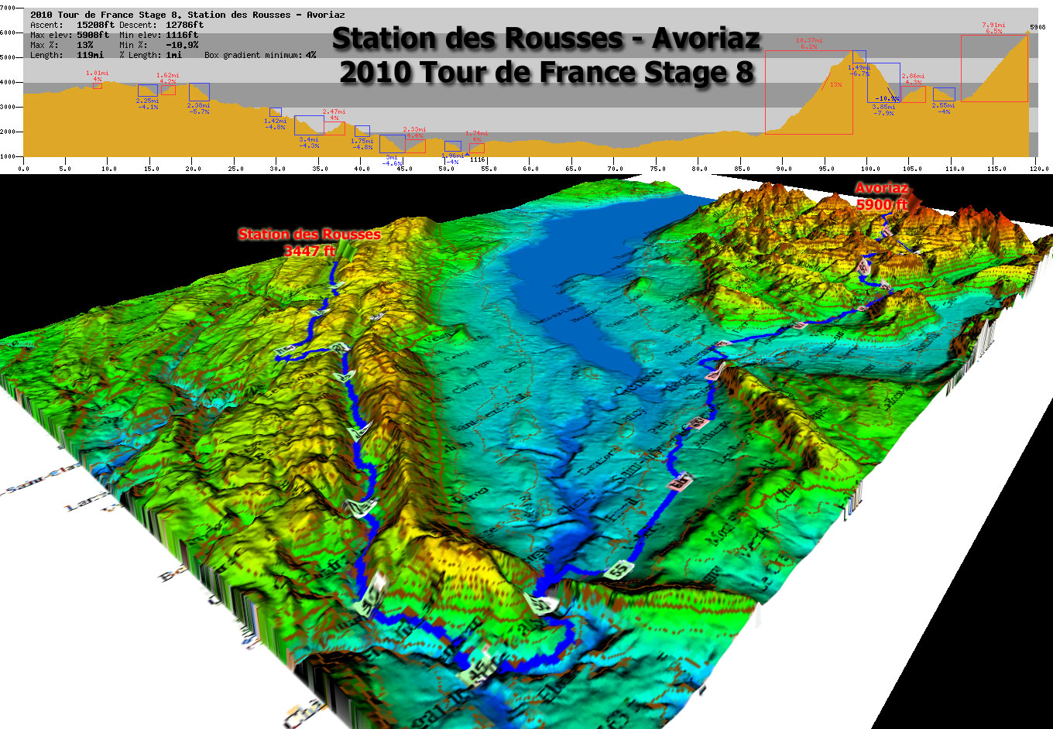
Task: Click the red "13%" steepest gradient label on profile
Action: (835, 84)
